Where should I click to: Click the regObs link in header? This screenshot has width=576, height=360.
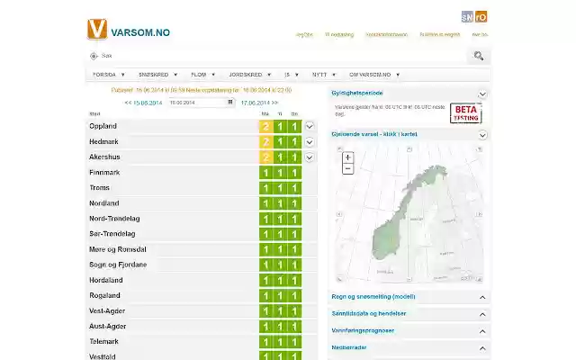click(304, 34)
